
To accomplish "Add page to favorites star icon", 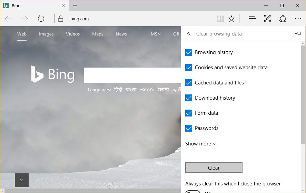I will point(231,19).
